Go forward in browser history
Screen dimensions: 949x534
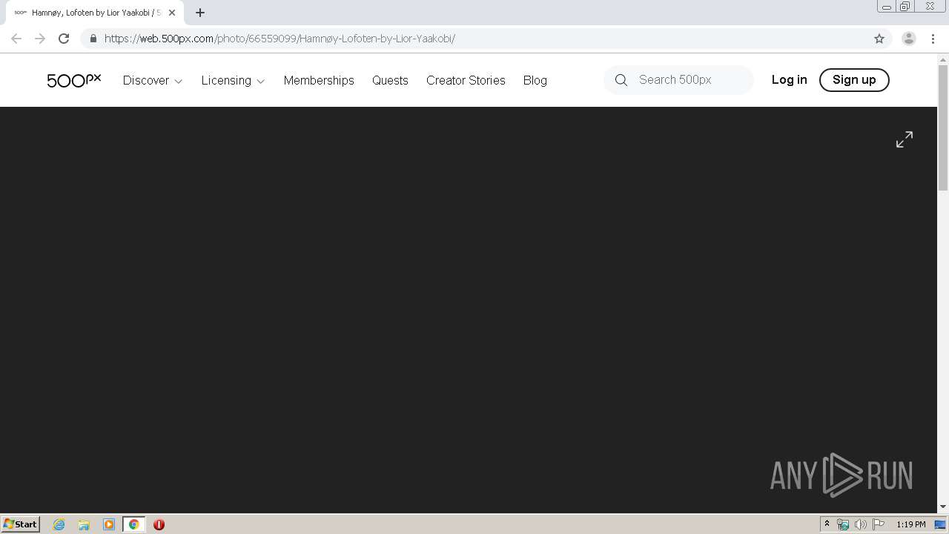(x=40, y=39)
